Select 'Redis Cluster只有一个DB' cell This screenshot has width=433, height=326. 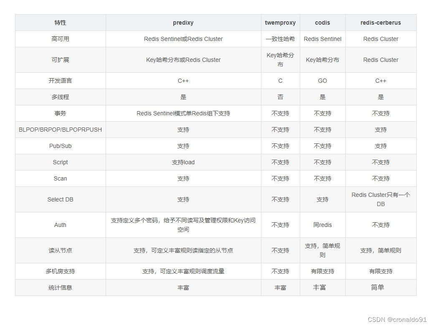380,199
